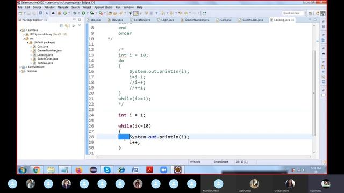Open Skype from the Windows taskbar

click(x=107, y=170)
